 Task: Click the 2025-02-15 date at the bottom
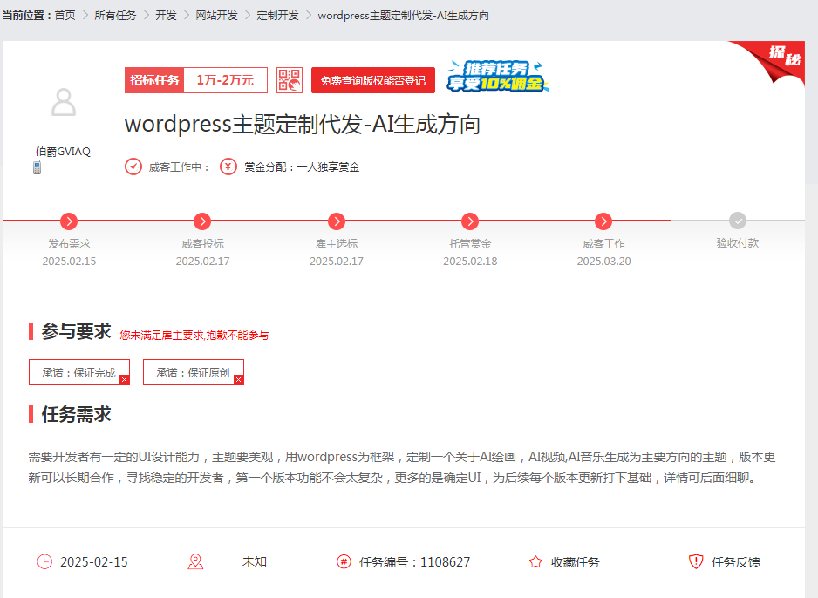(94, 562)
